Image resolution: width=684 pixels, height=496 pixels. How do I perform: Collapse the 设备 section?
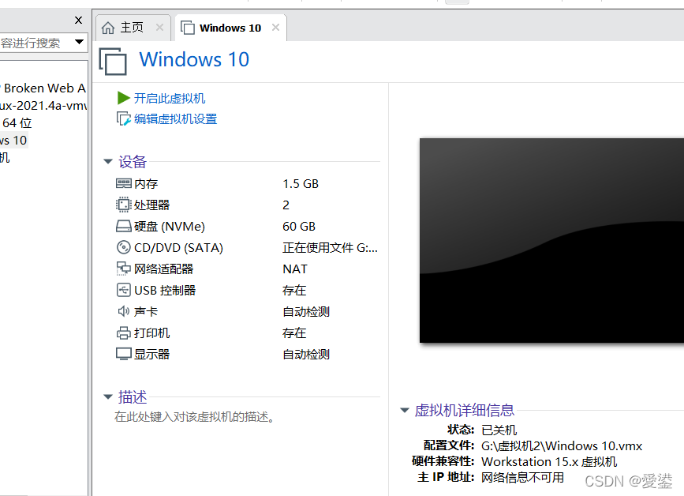pos(108,162)
